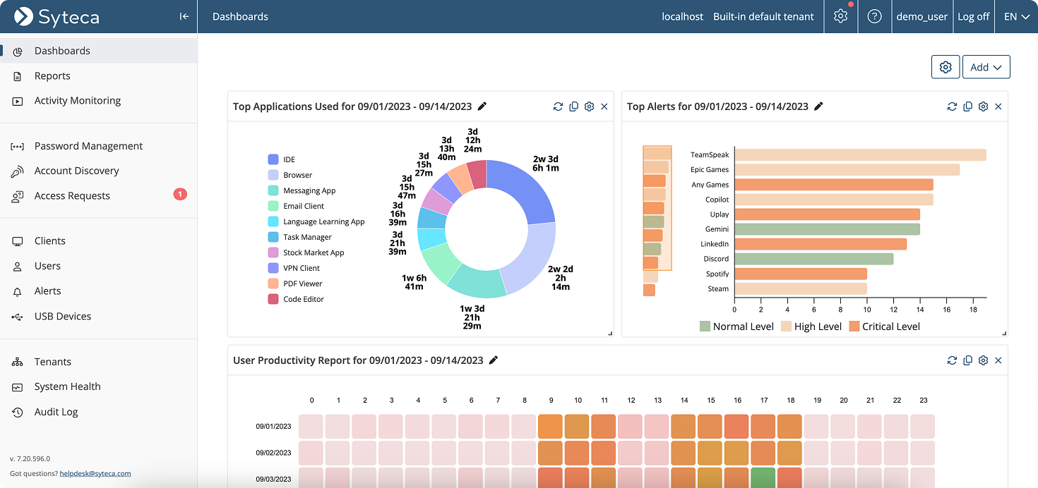Open Activity Monitoring in the sidebar

tap(98, 101)
